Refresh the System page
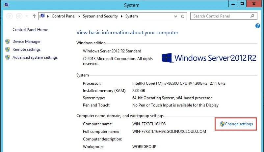 [x=183, y=16]
